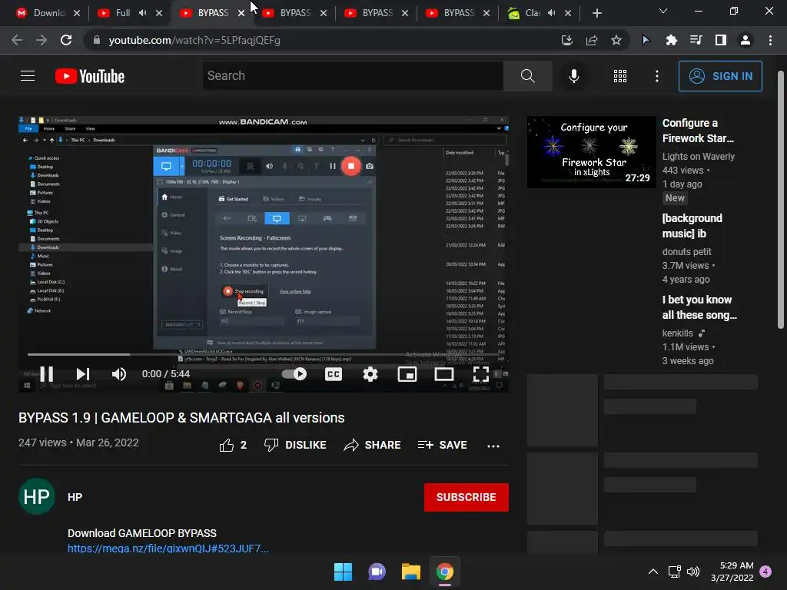
Task: Go to the YouTube home logo
Action: pyautogui.click(x=90, y=76)
